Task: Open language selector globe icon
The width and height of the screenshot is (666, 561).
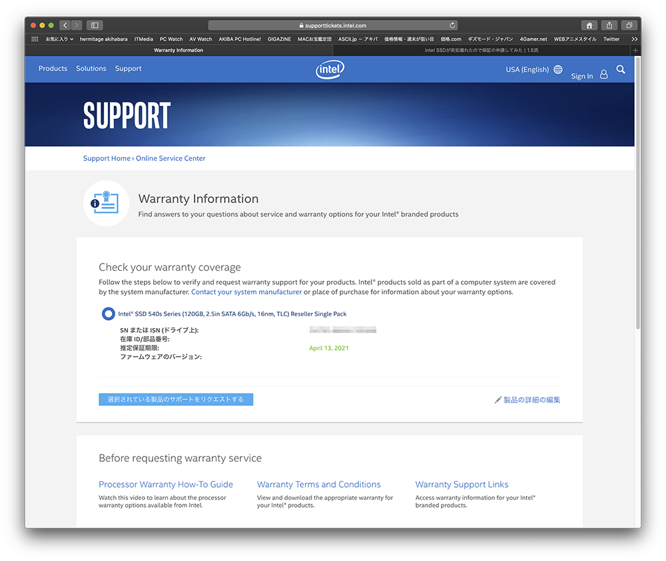Action: 558,69
